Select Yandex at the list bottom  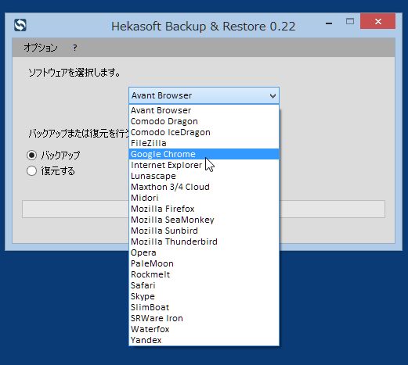point(204,340)
